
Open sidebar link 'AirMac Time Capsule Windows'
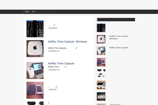pyautogui.click(x=119, y=37)
